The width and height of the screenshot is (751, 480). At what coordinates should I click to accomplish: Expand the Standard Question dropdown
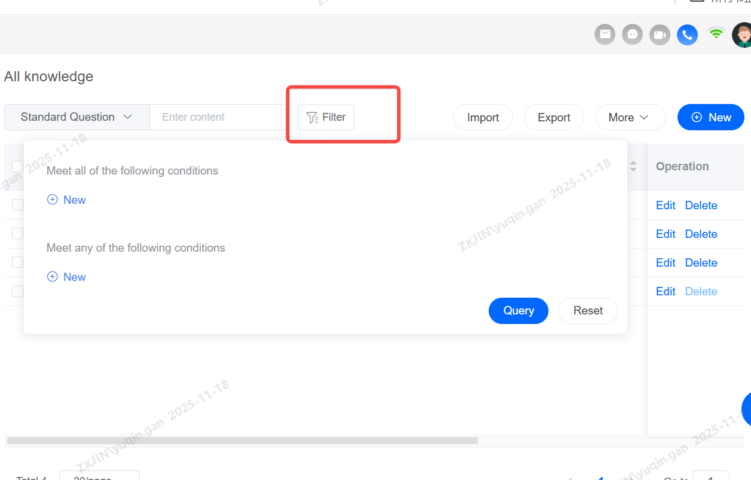[76, 117]
